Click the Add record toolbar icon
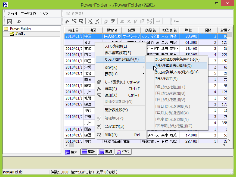 point(74,21)
